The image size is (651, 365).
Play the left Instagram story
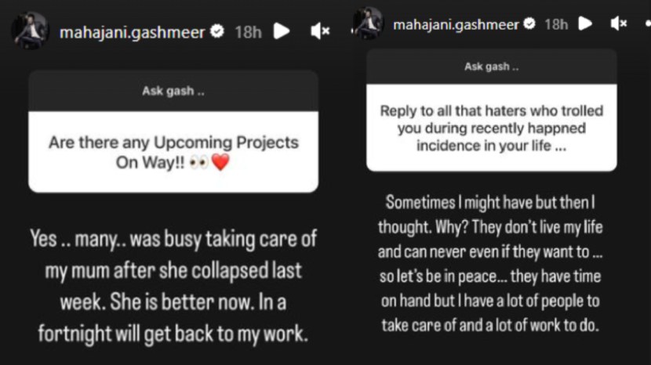click(282, 31)
